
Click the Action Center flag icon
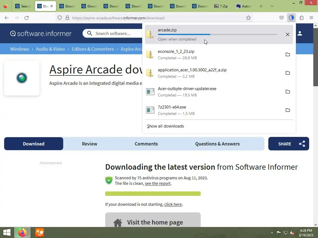279,233
